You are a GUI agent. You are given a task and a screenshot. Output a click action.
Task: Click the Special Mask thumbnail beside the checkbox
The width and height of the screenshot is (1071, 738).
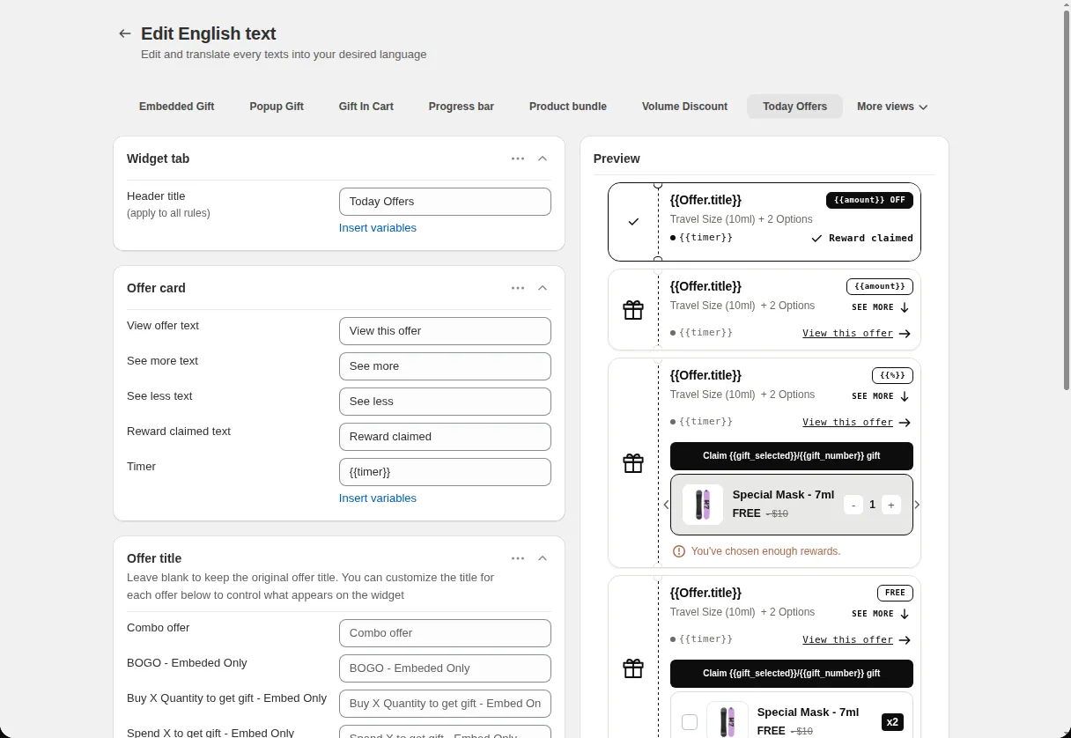point(728,720)
